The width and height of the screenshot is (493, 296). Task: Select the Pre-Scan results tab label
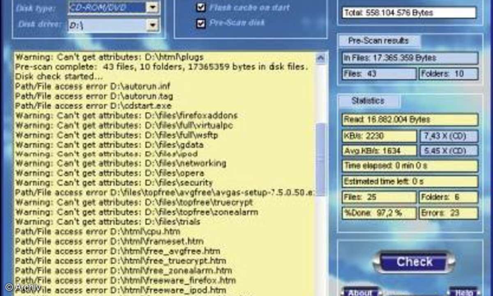pyautogui.click(x=378, y=41)
